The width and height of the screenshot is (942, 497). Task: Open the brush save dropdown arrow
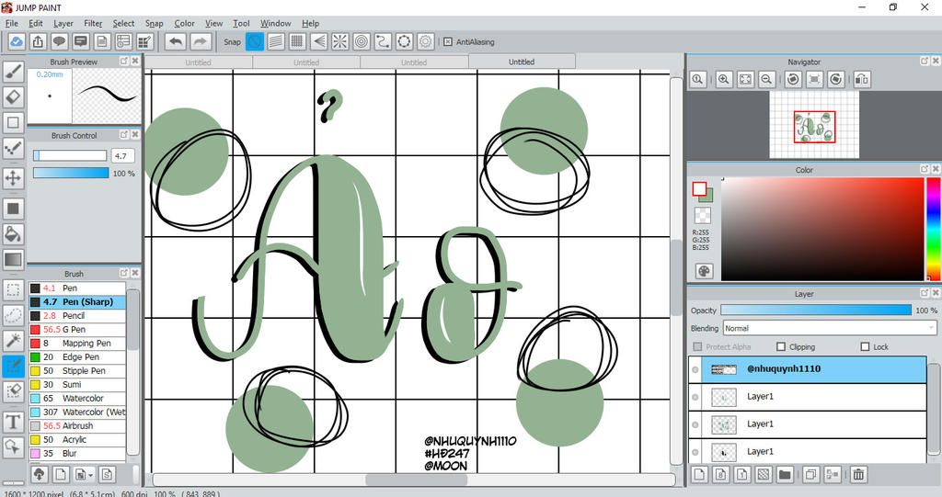click(x=91, y=475)
